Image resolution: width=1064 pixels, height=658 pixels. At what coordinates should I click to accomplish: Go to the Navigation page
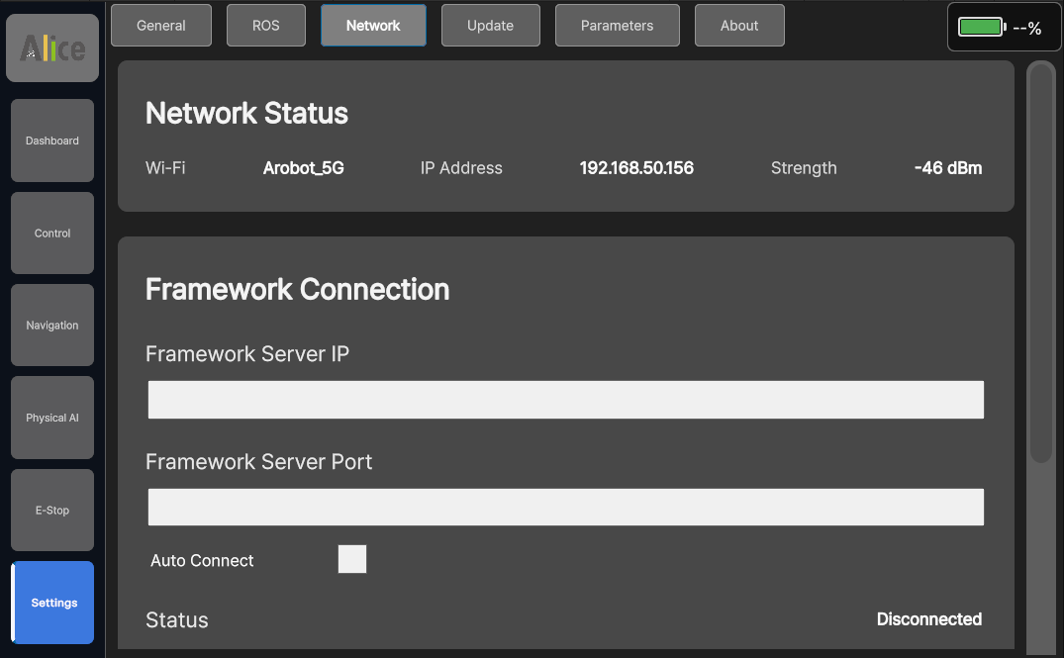pyautogui.click(x=52, y=325)
